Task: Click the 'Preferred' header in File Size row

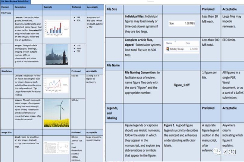Action: click(x=208, y=9)
